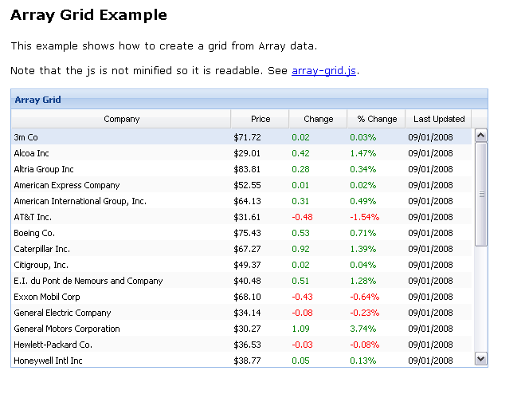The width and height of the screenshot is (525, 414).
Task: Click Hewlett-Packard Co. price $36.53
Action: point(247,345)
